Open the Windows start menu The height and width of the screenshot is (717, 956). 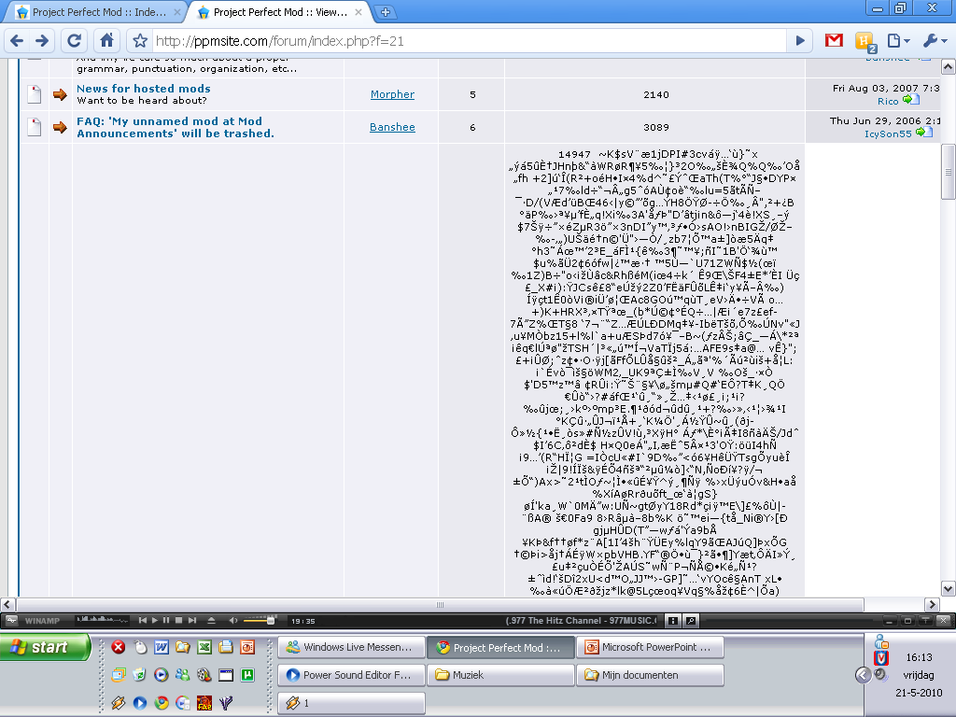point(45,647)
